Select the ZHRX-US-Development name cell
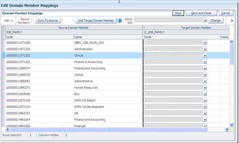The width and height of the screenshot is (239, 143). click(108, 107)
